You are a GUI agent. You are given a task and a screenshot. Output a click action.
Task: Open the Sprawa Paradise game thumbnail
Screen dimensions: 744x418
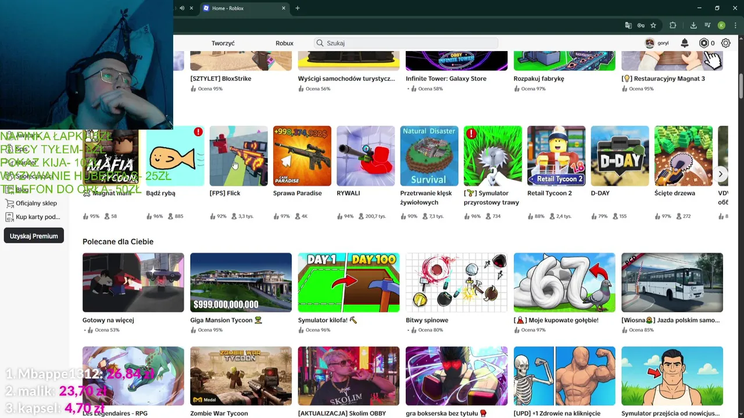302,156
